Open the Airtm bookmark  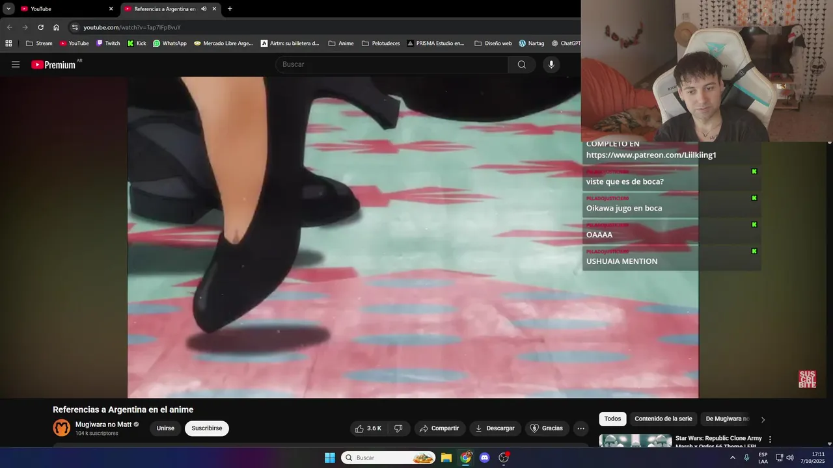tap(290, 44)
